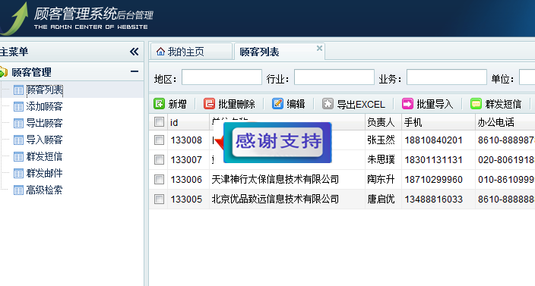Click the red delete icon for 批量删除
The height and width of the screenshot is (286, 535).
209,103
